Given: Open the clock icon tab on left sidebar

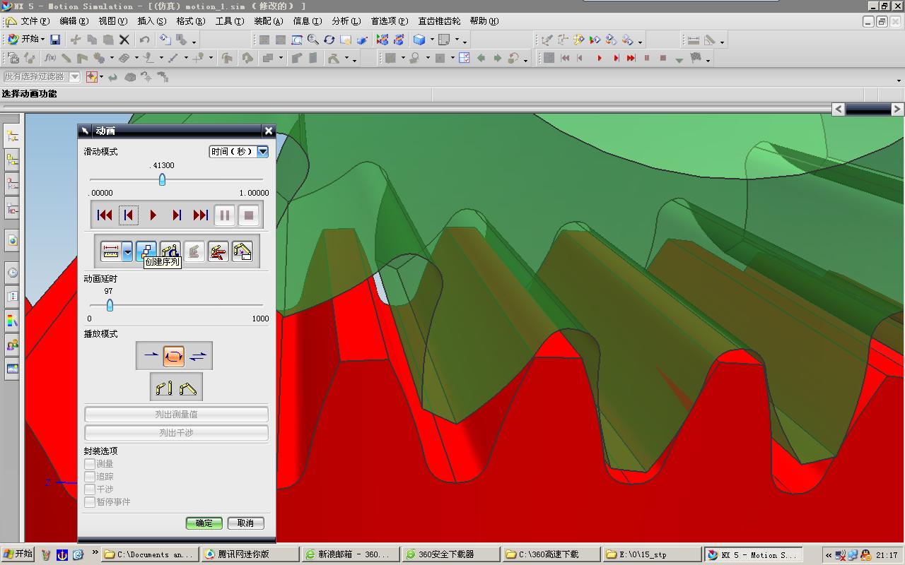Looking at the screenshot, I should [x=12, y=273].
